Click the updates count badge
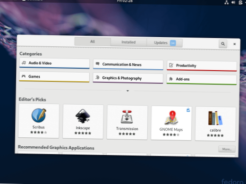 click(x=173, y=43)
